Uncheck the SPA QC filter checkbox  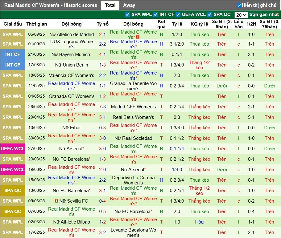click(x=210, y=14)
